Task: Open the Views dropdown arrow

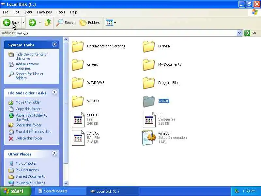Action: coord(115,23)
